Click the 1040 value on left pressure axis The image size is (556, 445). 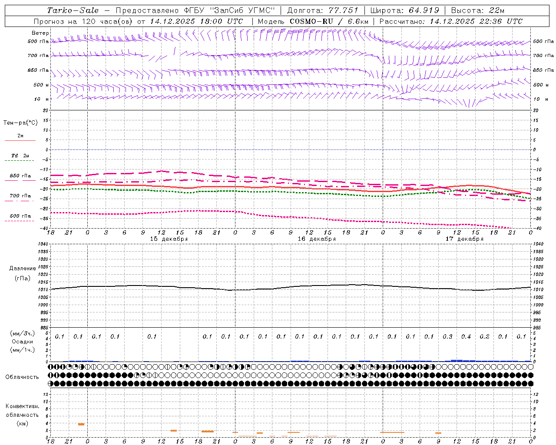pyautogui.click(x=44, y=244)
